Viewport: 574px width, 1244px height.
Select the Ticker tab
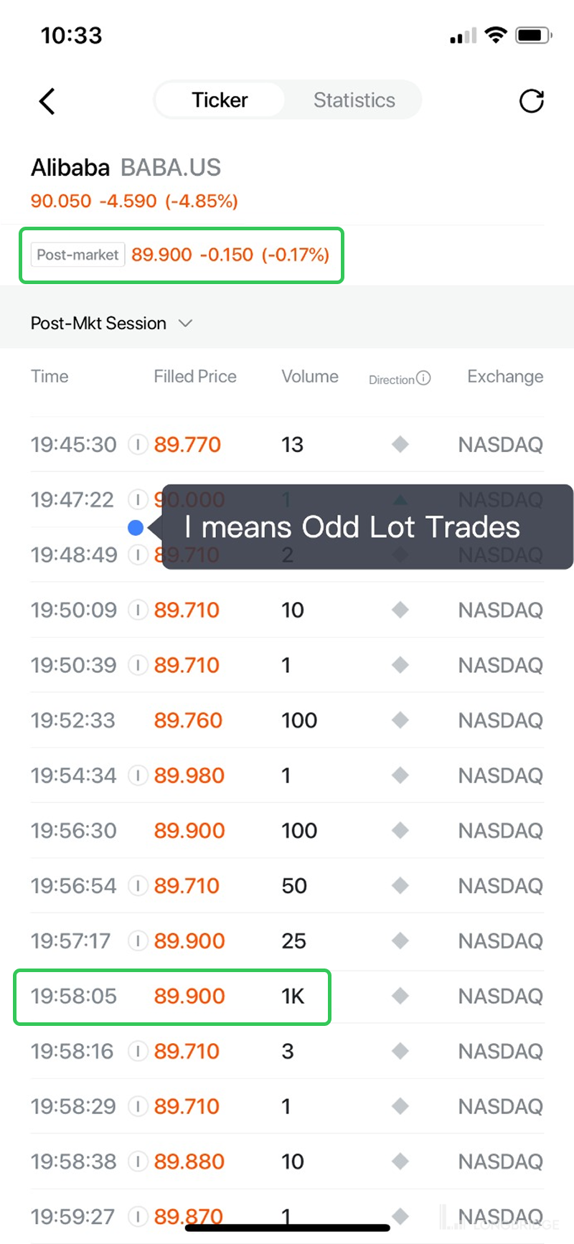pos(220,100)
